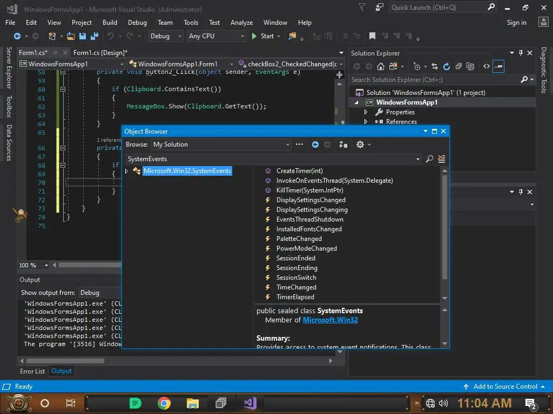The image size is (553, 414).
Task: Toggle pin on the lower right panel
Action: (521, 192)
